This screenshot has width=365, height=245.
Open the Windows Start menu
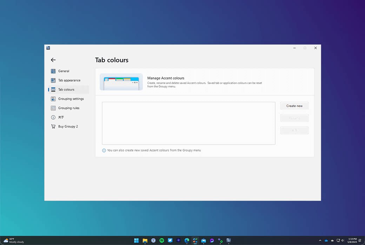point(137,240)
